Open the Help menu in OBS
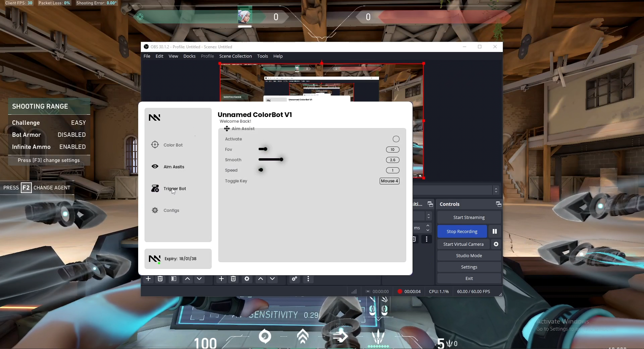The image size is (644, 349). pyautogui.click(x=278, y=56)
